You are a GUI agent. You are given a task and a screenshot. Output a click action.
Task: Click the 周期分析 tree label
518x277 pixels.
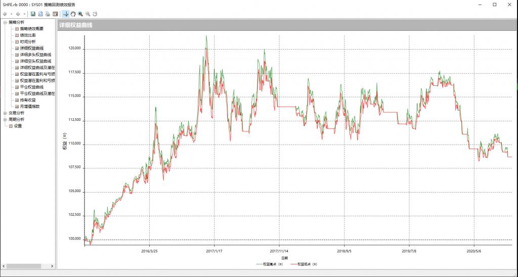16,119
